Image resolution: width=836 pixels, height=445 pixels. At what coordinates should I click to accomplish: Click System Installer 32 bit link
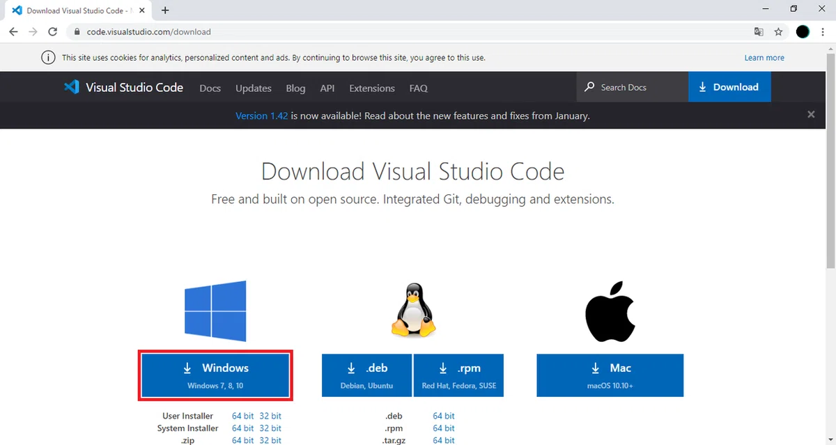point(270,428)
